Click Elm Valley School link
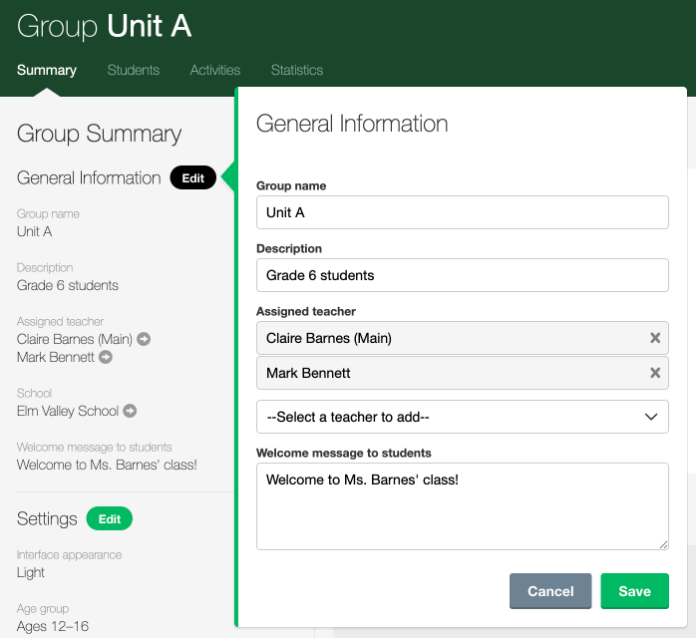The width and height of the screenshot is (696, 638). pyautogui.click(x=68, y=411)
